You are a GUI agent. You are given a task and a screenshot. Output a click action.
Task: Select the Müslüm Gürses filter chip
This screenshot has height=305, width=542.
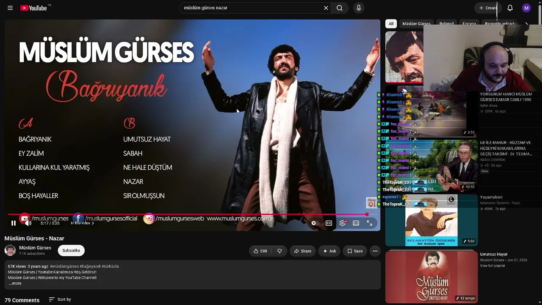point(416,24)
